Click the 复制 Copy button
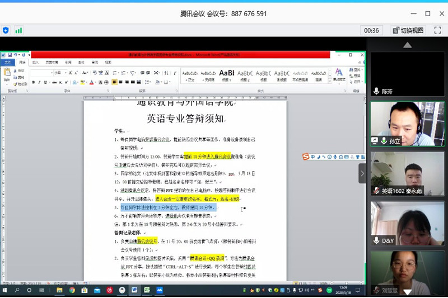The height and width of the screenshot is (298, 448). click(19, 77)
